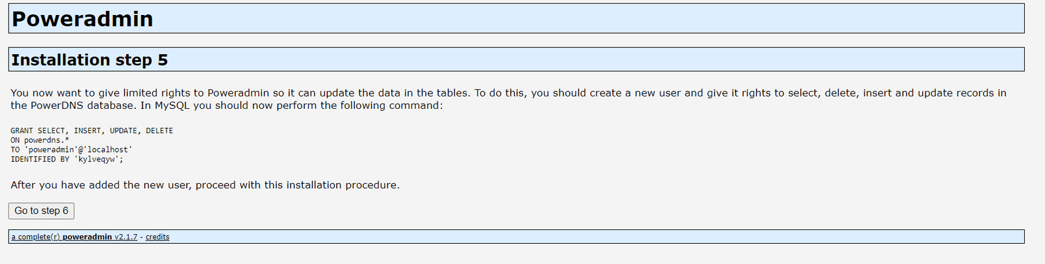Screen dimensions: 1045x264
Task: Click the ON powerdns.* SQL line
Action: coord(39,140)
